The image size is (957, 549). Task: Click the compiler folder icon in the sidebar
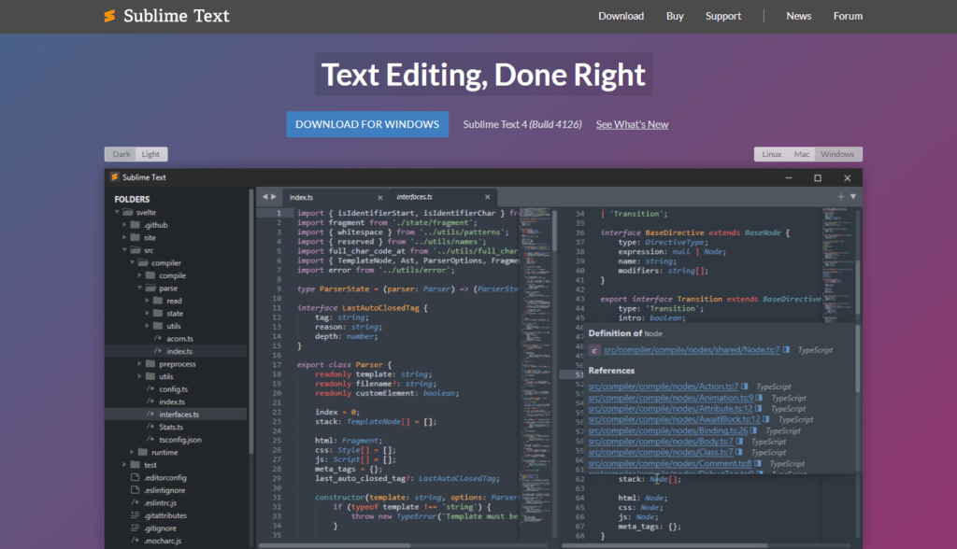click(x=143, y=263)
